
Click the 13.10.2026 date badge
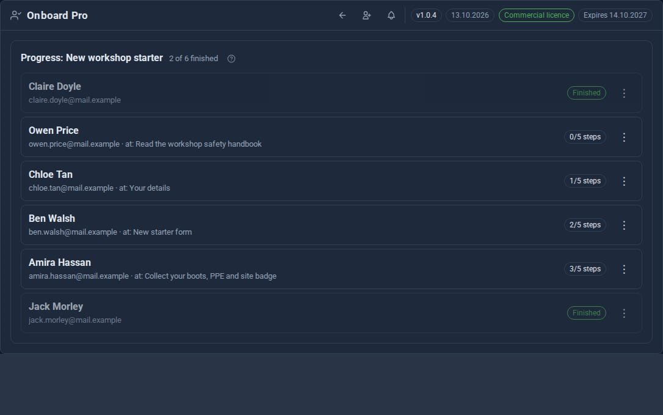coord(469,15)
